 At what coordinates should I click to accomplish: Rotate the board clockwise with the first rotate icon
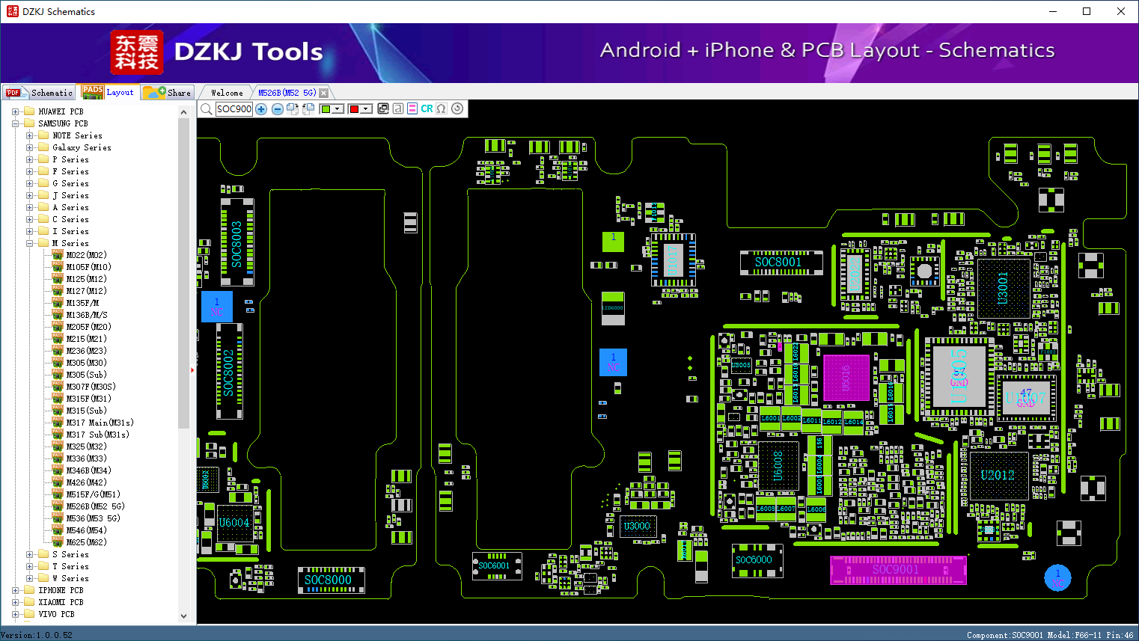293,109
